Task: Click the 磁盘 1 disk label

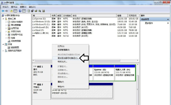Action: pyautogui.click(x=40, y=67)
